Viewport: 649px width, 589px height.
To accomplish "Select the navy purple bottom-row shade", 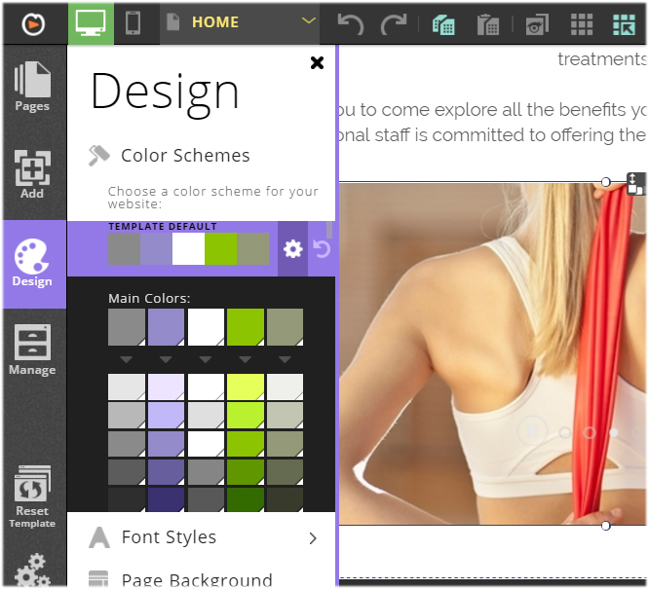I will (166, 499).
